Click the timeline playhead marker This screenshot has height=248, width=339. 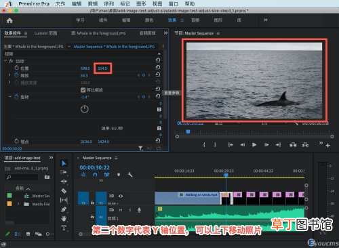pos(226,175)
